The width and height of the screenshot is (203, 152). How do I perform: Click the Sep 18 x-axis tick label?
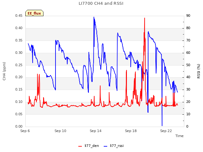pos(131,131)
